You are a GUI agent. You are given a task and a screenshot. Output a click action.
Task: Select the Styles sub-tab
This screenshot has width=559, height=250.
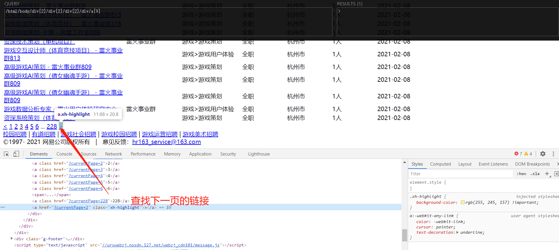417,164
